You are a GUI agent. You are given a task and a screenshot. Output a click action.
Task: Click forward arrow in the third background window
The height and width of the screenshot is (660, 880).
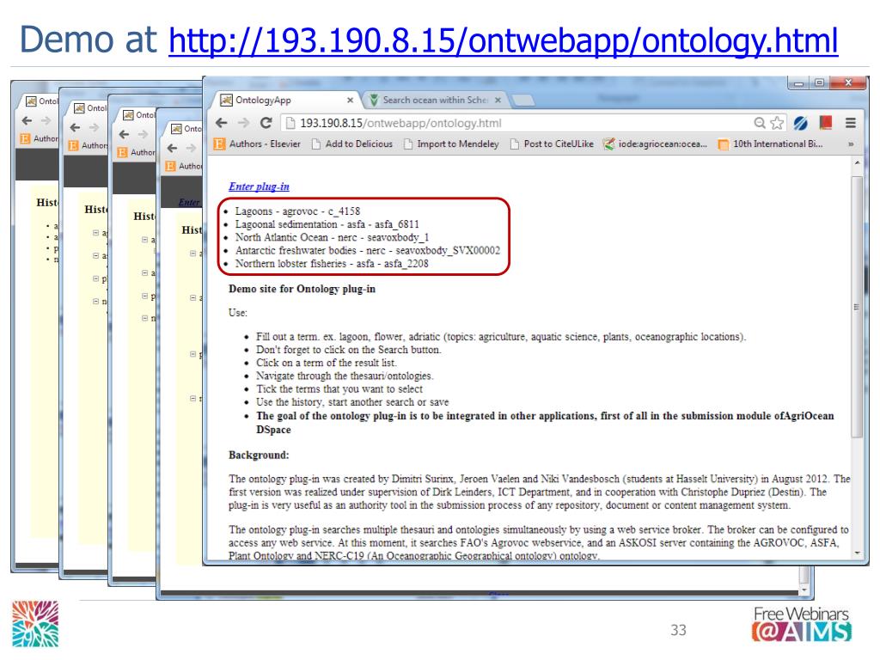tap(144, 135)
